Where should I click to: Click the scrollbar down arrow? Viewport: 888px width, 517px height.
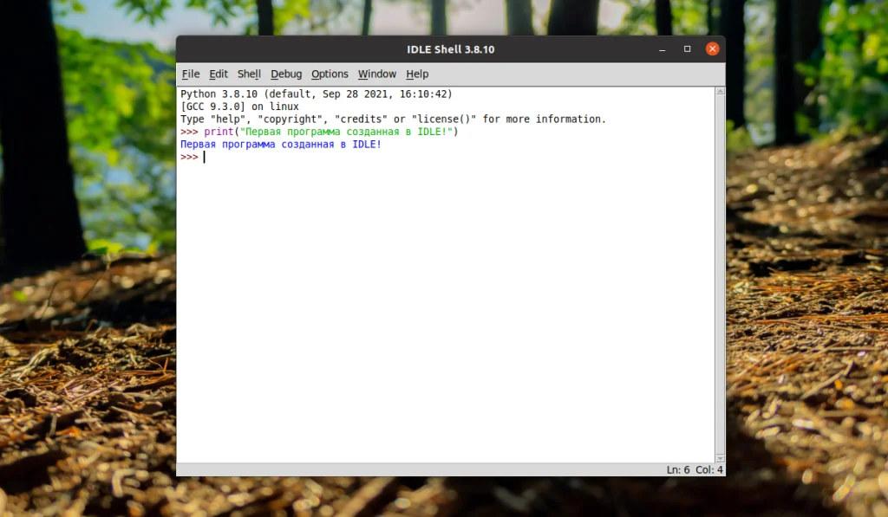pos(721,456)
